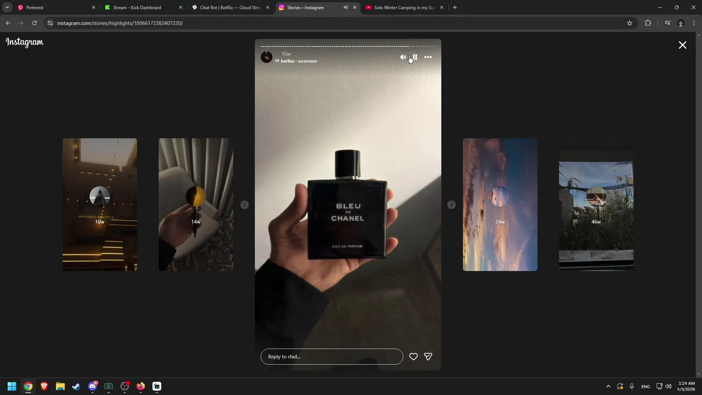The image size is (702, 395).
Task: Close the Instagram story viewer
Action: coord(682,45)
